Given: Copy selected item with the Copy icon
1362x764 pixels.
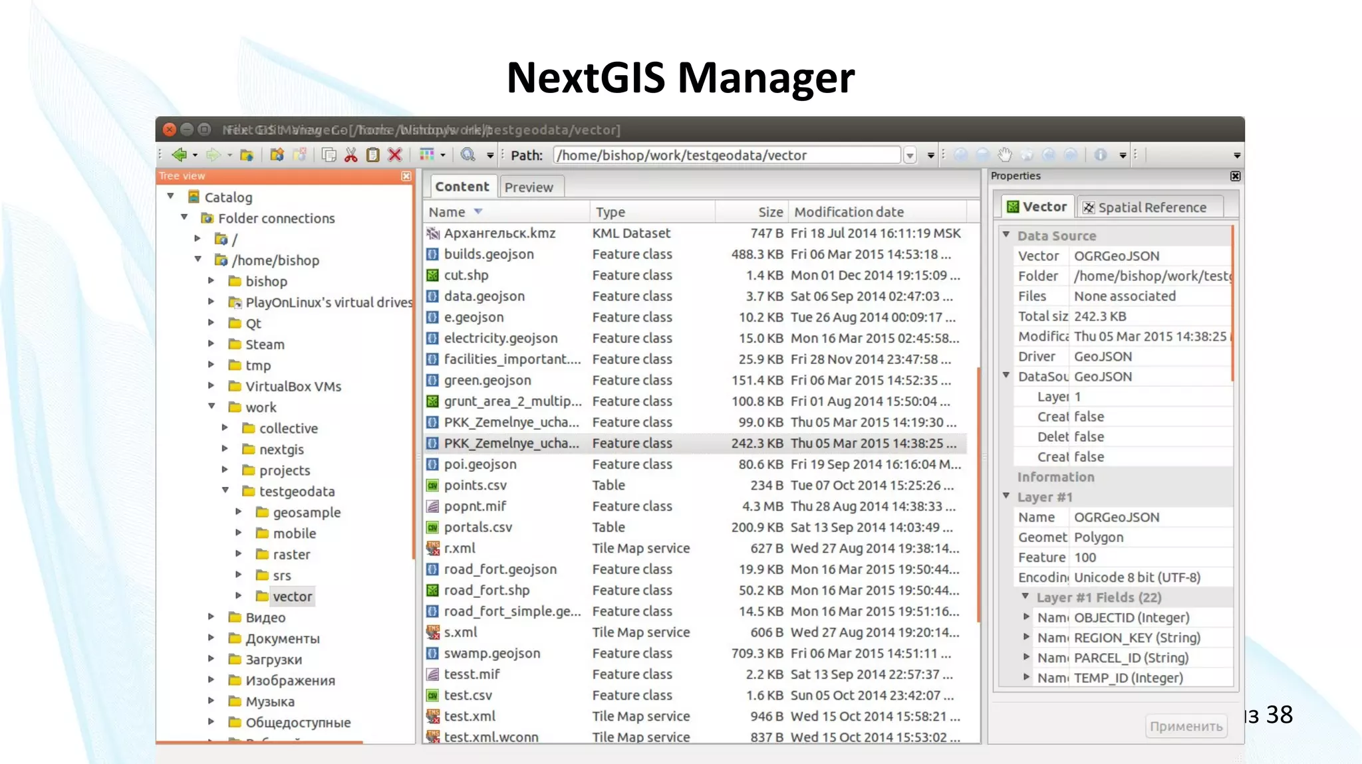Looking at the screenshot, I should [x=329, y=155].
